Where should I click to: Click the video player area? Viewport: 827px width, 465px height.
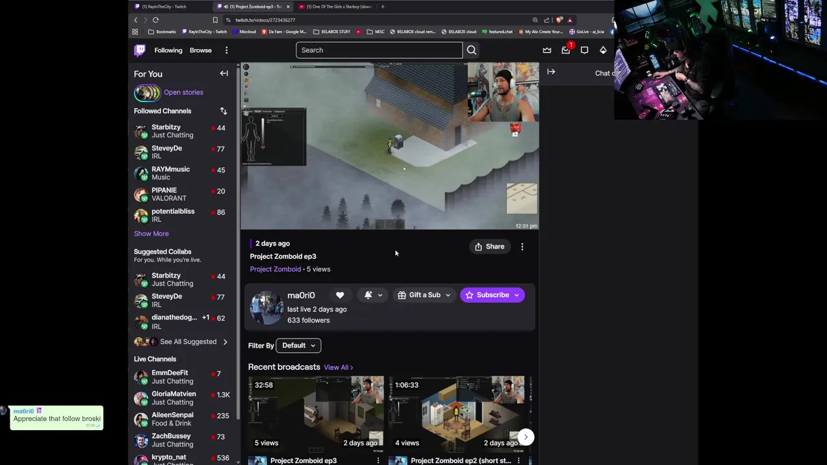pos(390,146)
